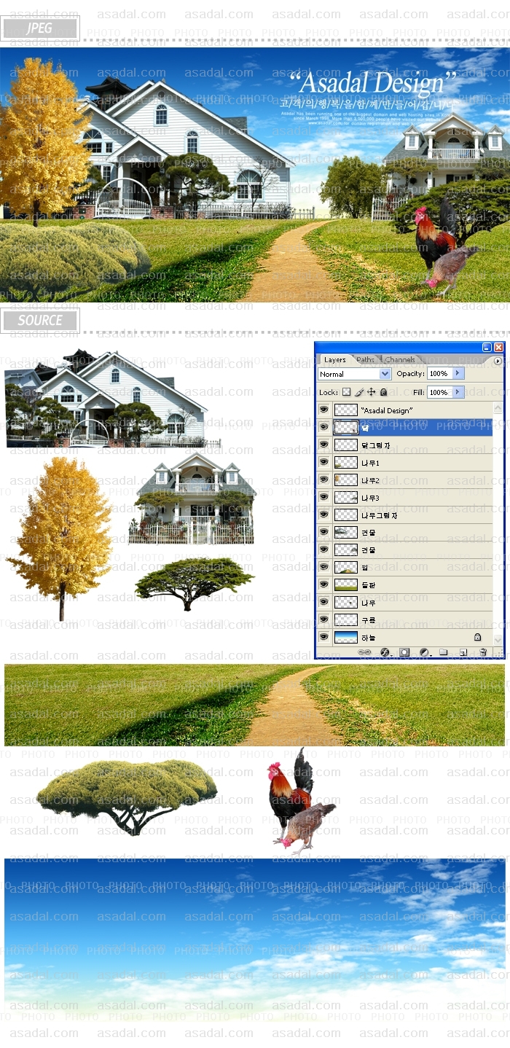Click the Fill 100% value field
This screenshot has width=510, height=1048.
tap(439, 392)
